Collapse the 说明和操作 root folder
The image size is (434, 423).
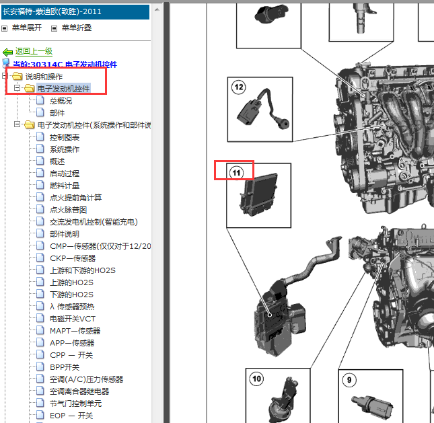[x=4, y=75]
